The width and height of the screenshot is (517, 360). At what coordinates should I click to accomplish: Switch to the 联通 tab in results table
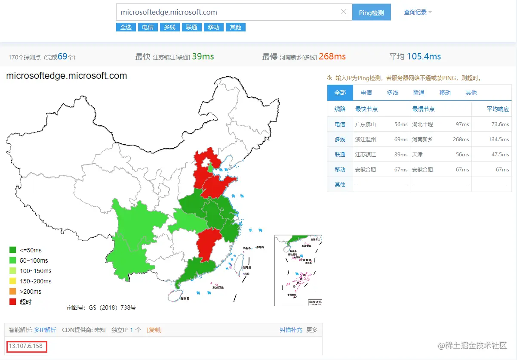click(419, 93)
